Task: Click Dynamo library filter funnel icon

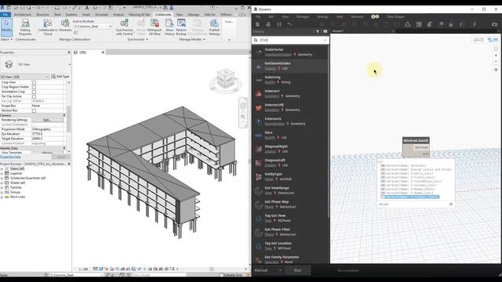Action: (318, 31)
